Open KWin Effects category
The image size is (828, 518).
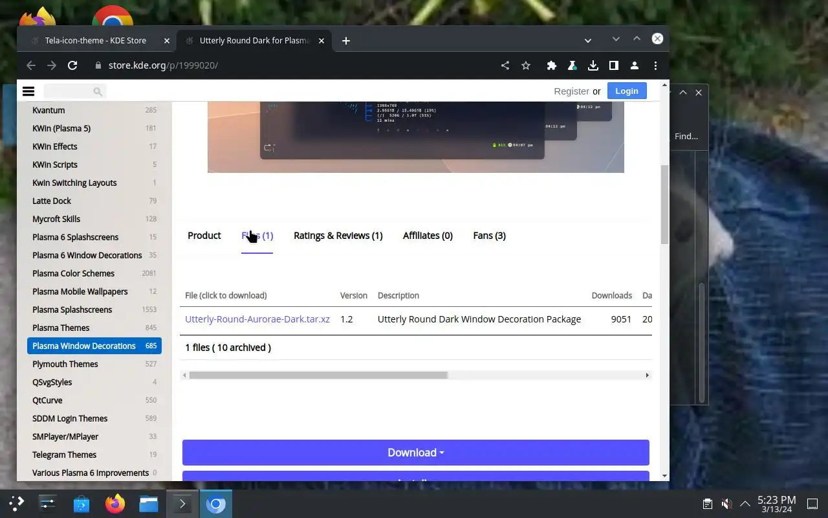[55, 146]
